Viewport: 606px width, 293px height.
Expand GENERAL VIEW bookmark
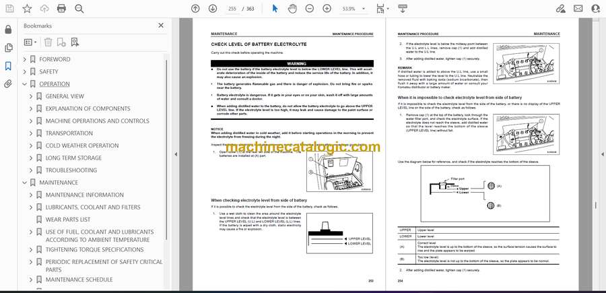tap(31, 96)
